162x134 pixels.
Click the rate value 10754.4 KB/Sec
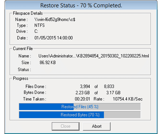128,99
